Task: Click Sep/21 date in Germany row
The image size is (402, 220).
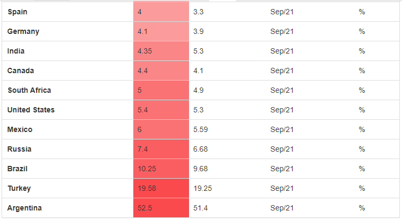Action: coord(281,31)
